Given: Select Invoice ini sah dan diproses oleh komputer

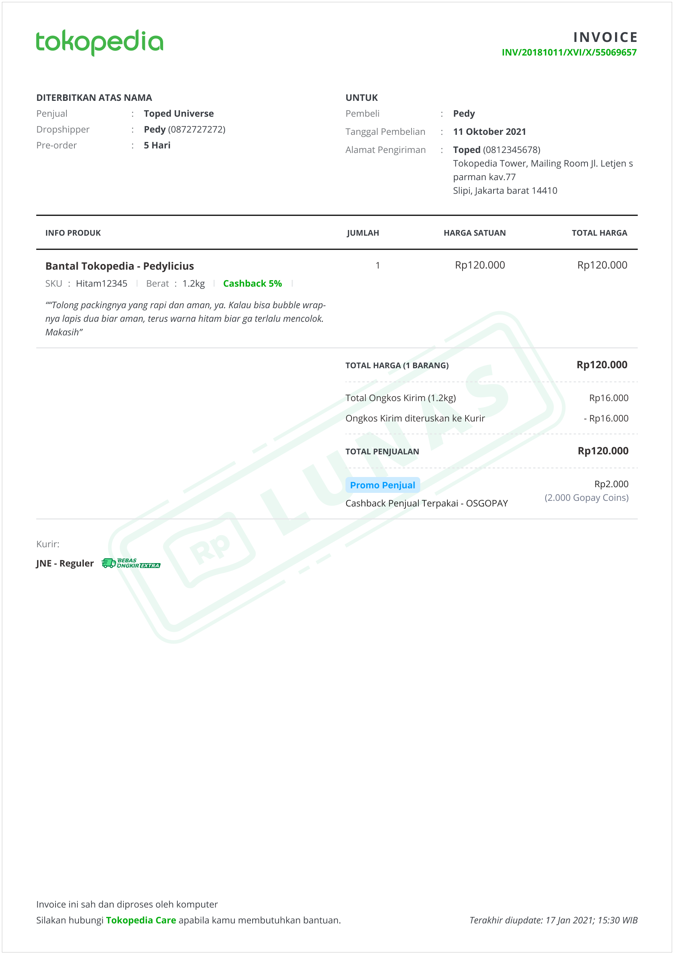Looking at the screenshot, I should tap(127, 904).
